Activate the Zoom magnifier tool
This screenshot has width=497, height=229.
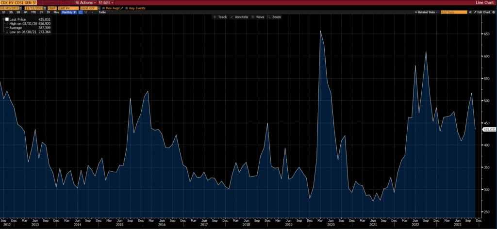point(274,17)
